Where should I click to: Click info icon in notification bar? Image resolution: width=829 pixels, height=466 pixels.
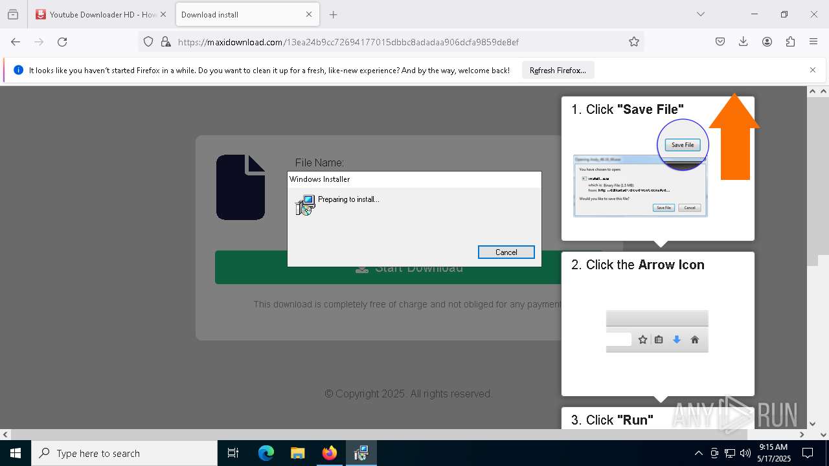tap(18, 70)
